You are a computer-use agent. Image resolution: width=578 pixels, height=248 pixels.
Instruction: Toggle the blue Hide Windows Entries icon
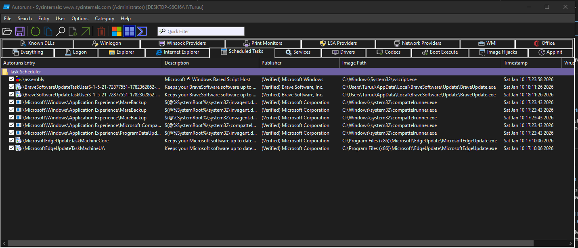(129, 31)
